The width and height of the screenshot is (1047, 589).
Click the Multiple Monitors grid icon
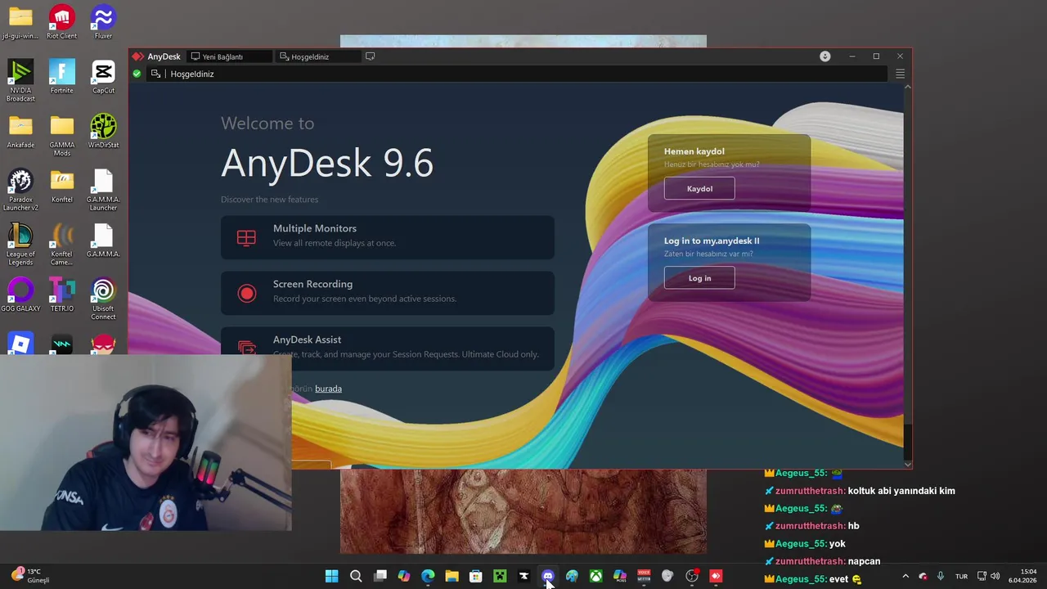[246, 238]
